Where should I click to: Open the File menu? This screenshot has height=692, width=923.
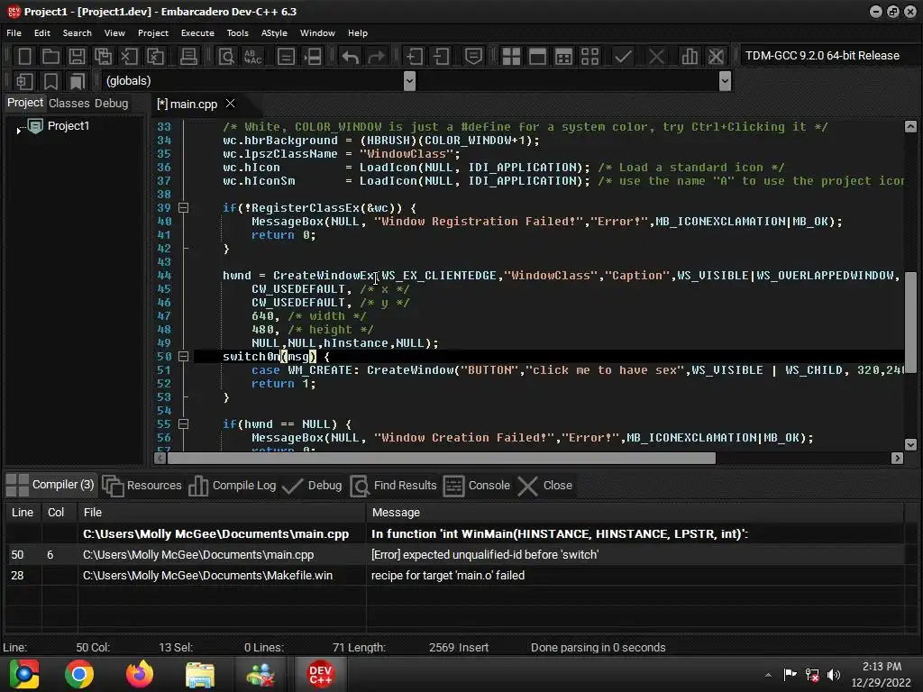click(14, 33)
